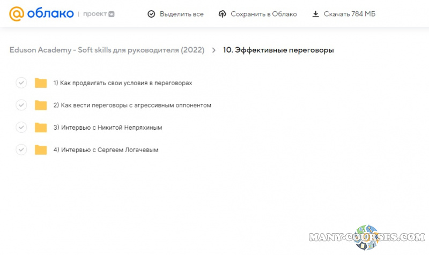429x255 pixels.
Task: Open folder icon for Интервью с Никитой Непряхиным
Action: point(41,127)
